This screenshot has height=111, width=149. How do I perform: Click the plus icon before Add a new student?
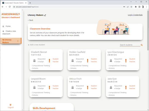pyautogui.click(x=29, y=45)
